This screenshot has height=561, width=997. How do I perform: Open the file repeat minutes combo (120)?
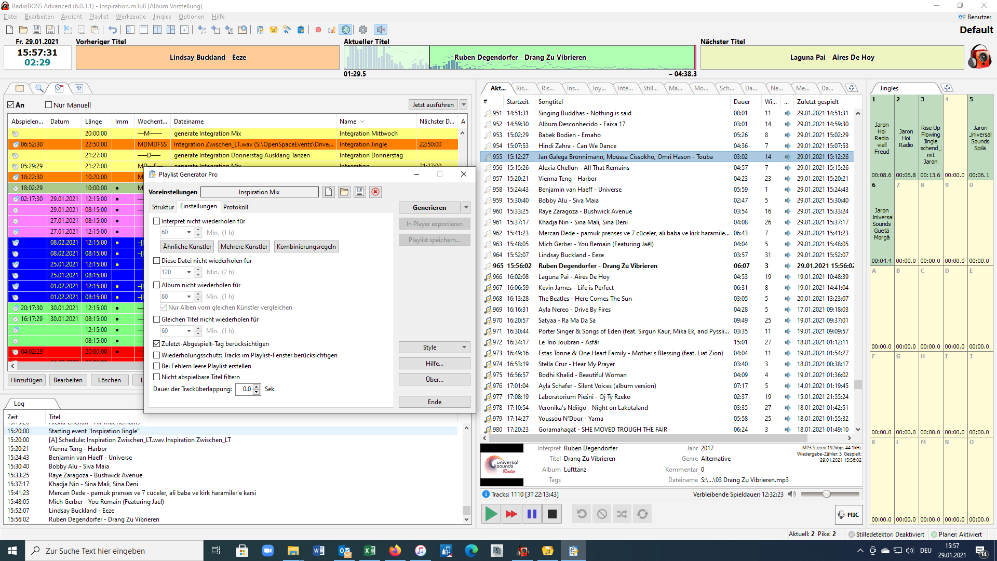[189, 272]
